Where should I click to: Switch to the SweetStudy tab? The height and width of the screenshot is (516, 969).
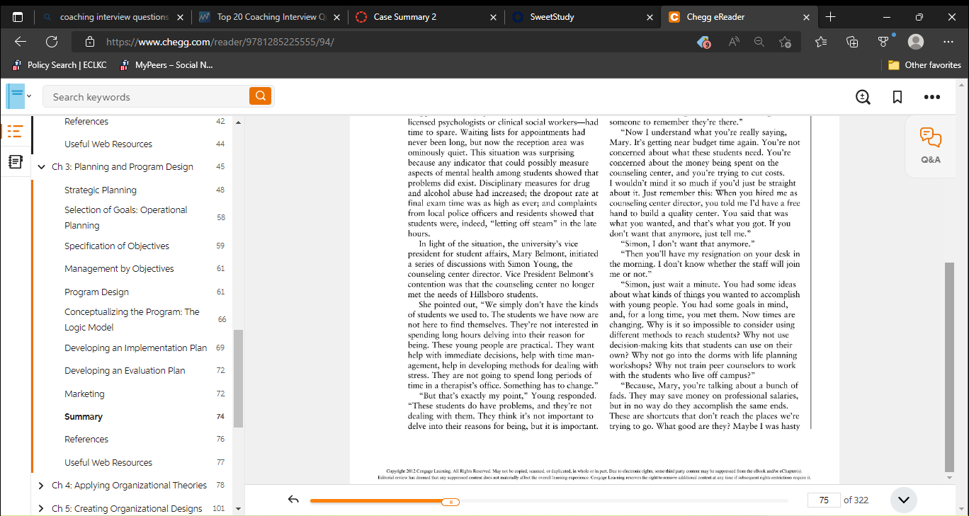tap(583, 16)
